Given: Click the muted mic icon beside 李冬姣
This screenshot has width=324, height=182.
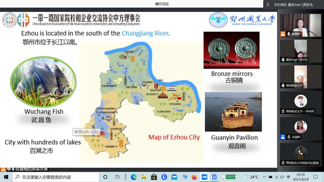Looking at the screenshot, I should coord(283,111).
